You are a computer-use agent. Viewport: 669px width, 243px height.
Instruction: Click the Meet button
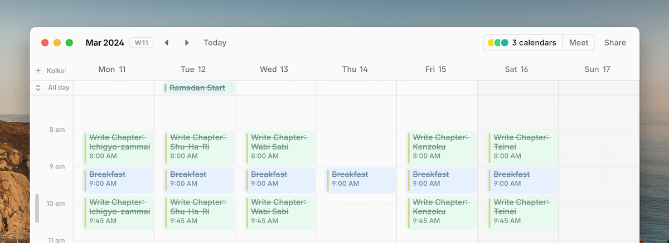pyautogui.click(x=578, y=43)
